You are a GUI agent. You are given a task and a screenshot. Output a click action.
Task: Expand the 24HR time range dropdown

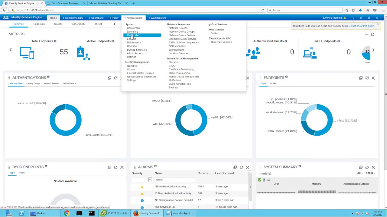pos(370,173)
